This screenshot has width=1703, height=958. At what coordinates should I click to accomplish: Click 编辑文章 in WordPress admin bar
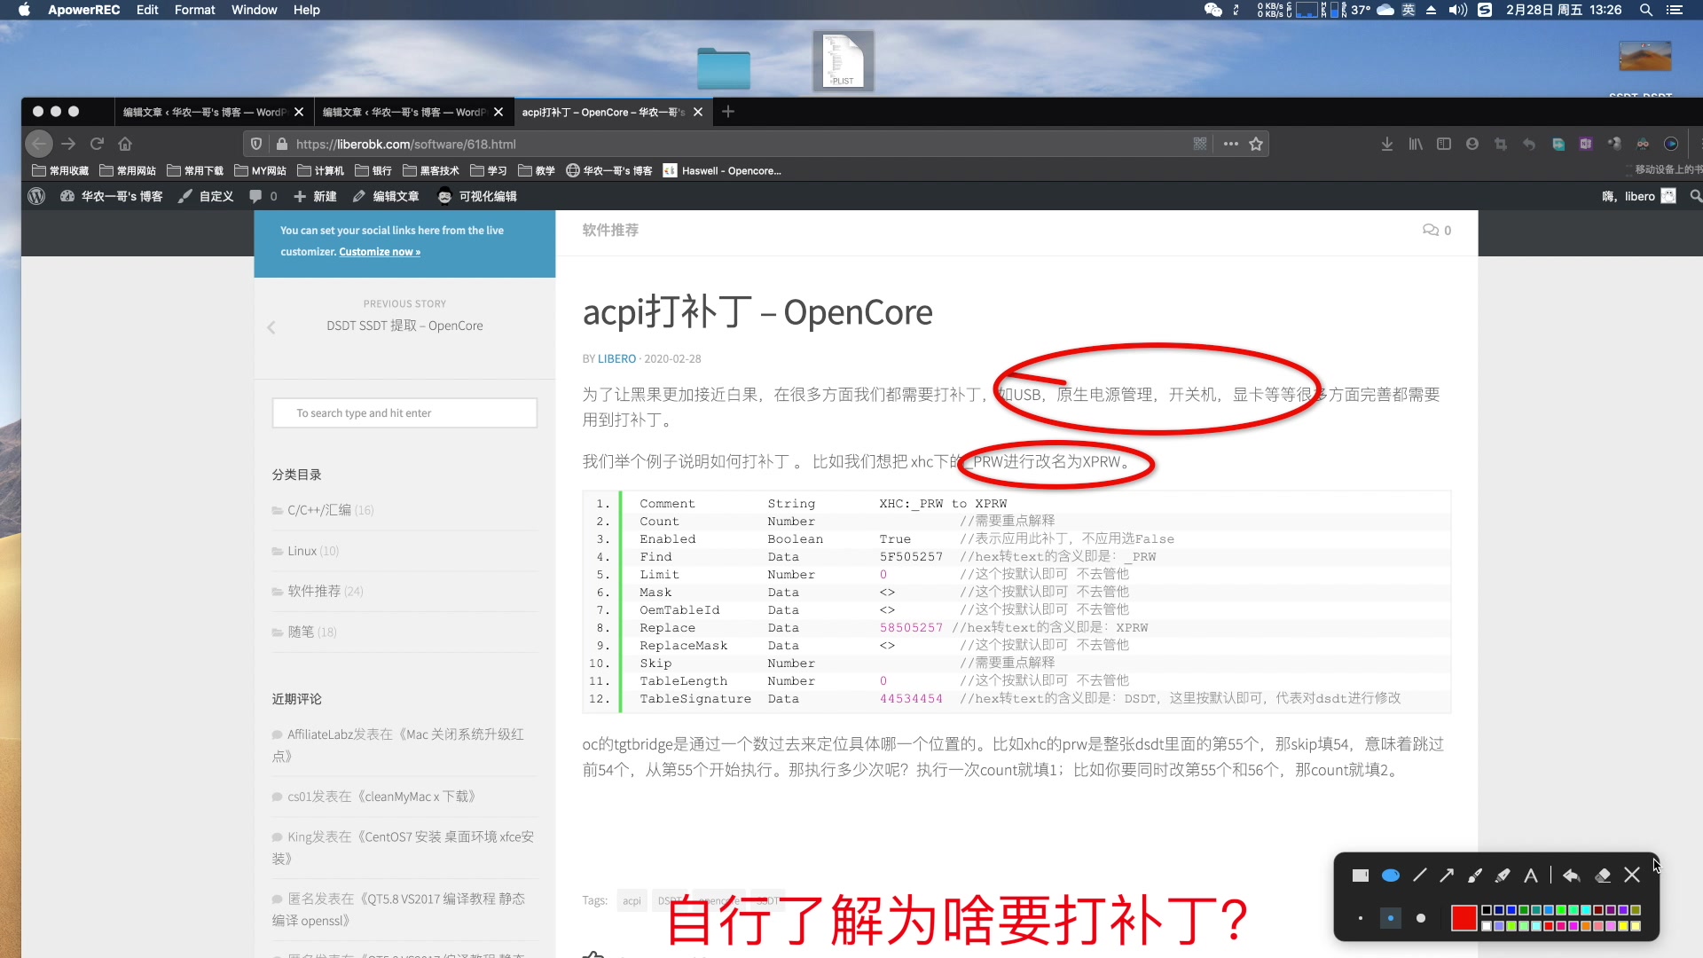(386, 196)
